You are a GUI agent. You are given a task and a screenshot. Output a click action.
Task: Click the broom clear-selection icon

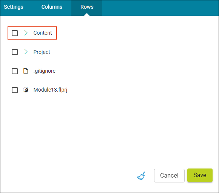tap(141, 176)
